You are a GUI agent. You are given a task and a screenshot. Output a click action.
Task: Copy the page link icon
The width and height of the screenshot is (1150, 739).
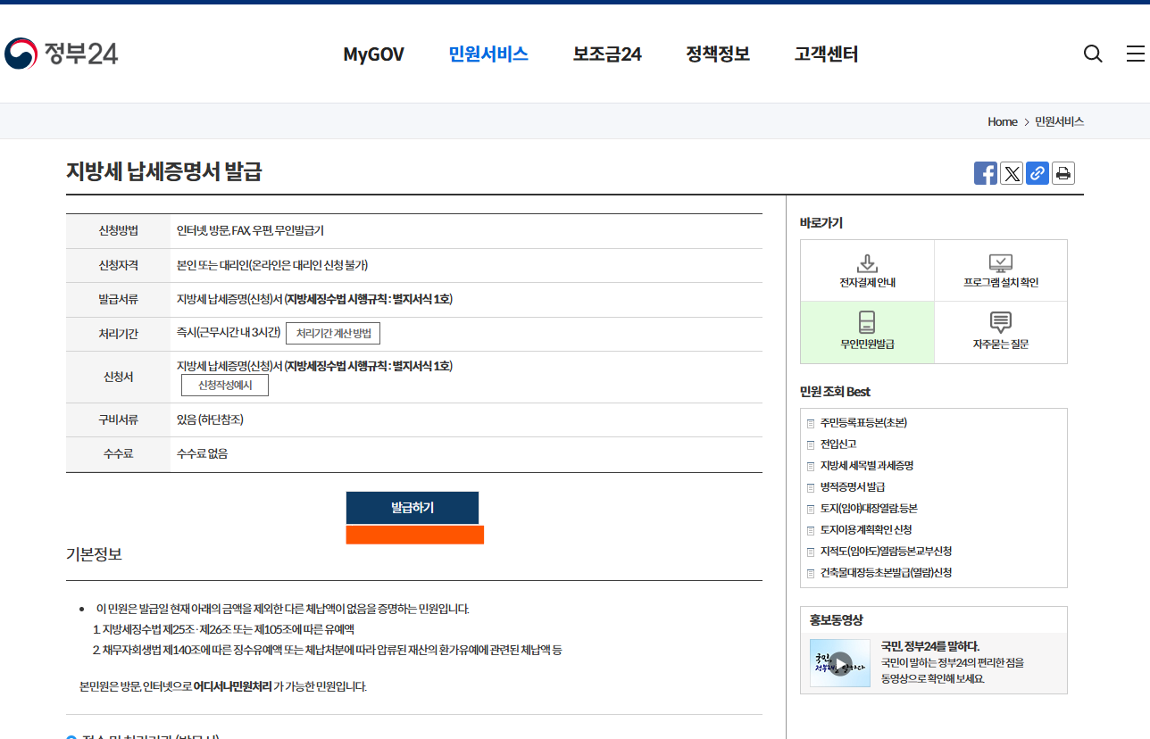click(1037, 173)
